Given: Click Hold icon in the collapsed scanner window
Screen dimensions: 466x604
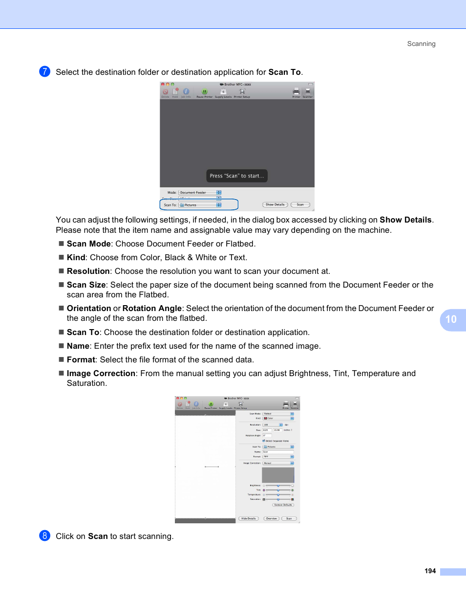Looking at the screenshot, I should tap(175, 92).
